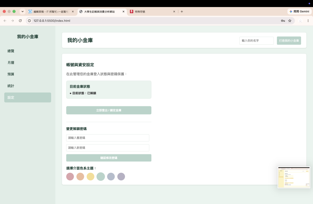Open 統計 in the sidebar
Viewport: 313px width, 204px height.
(28, 86)
